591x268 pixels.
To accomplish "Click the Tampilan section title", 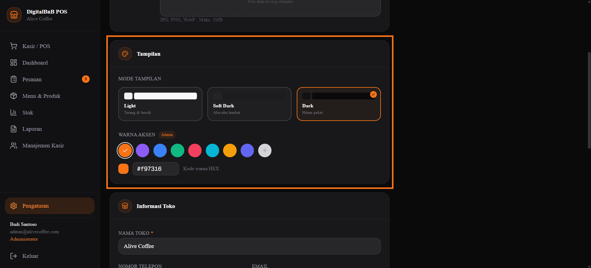I will (x=149, y=54).
